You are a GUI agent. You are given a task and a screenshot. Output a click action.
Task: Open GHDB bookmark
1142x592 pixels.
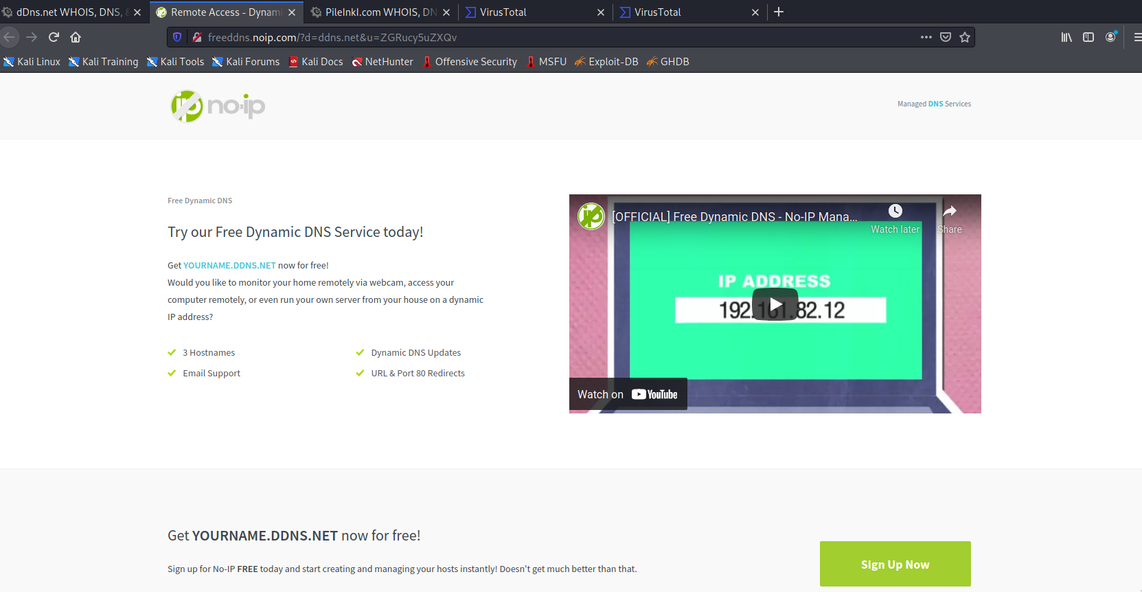click(x=668, y=62)
